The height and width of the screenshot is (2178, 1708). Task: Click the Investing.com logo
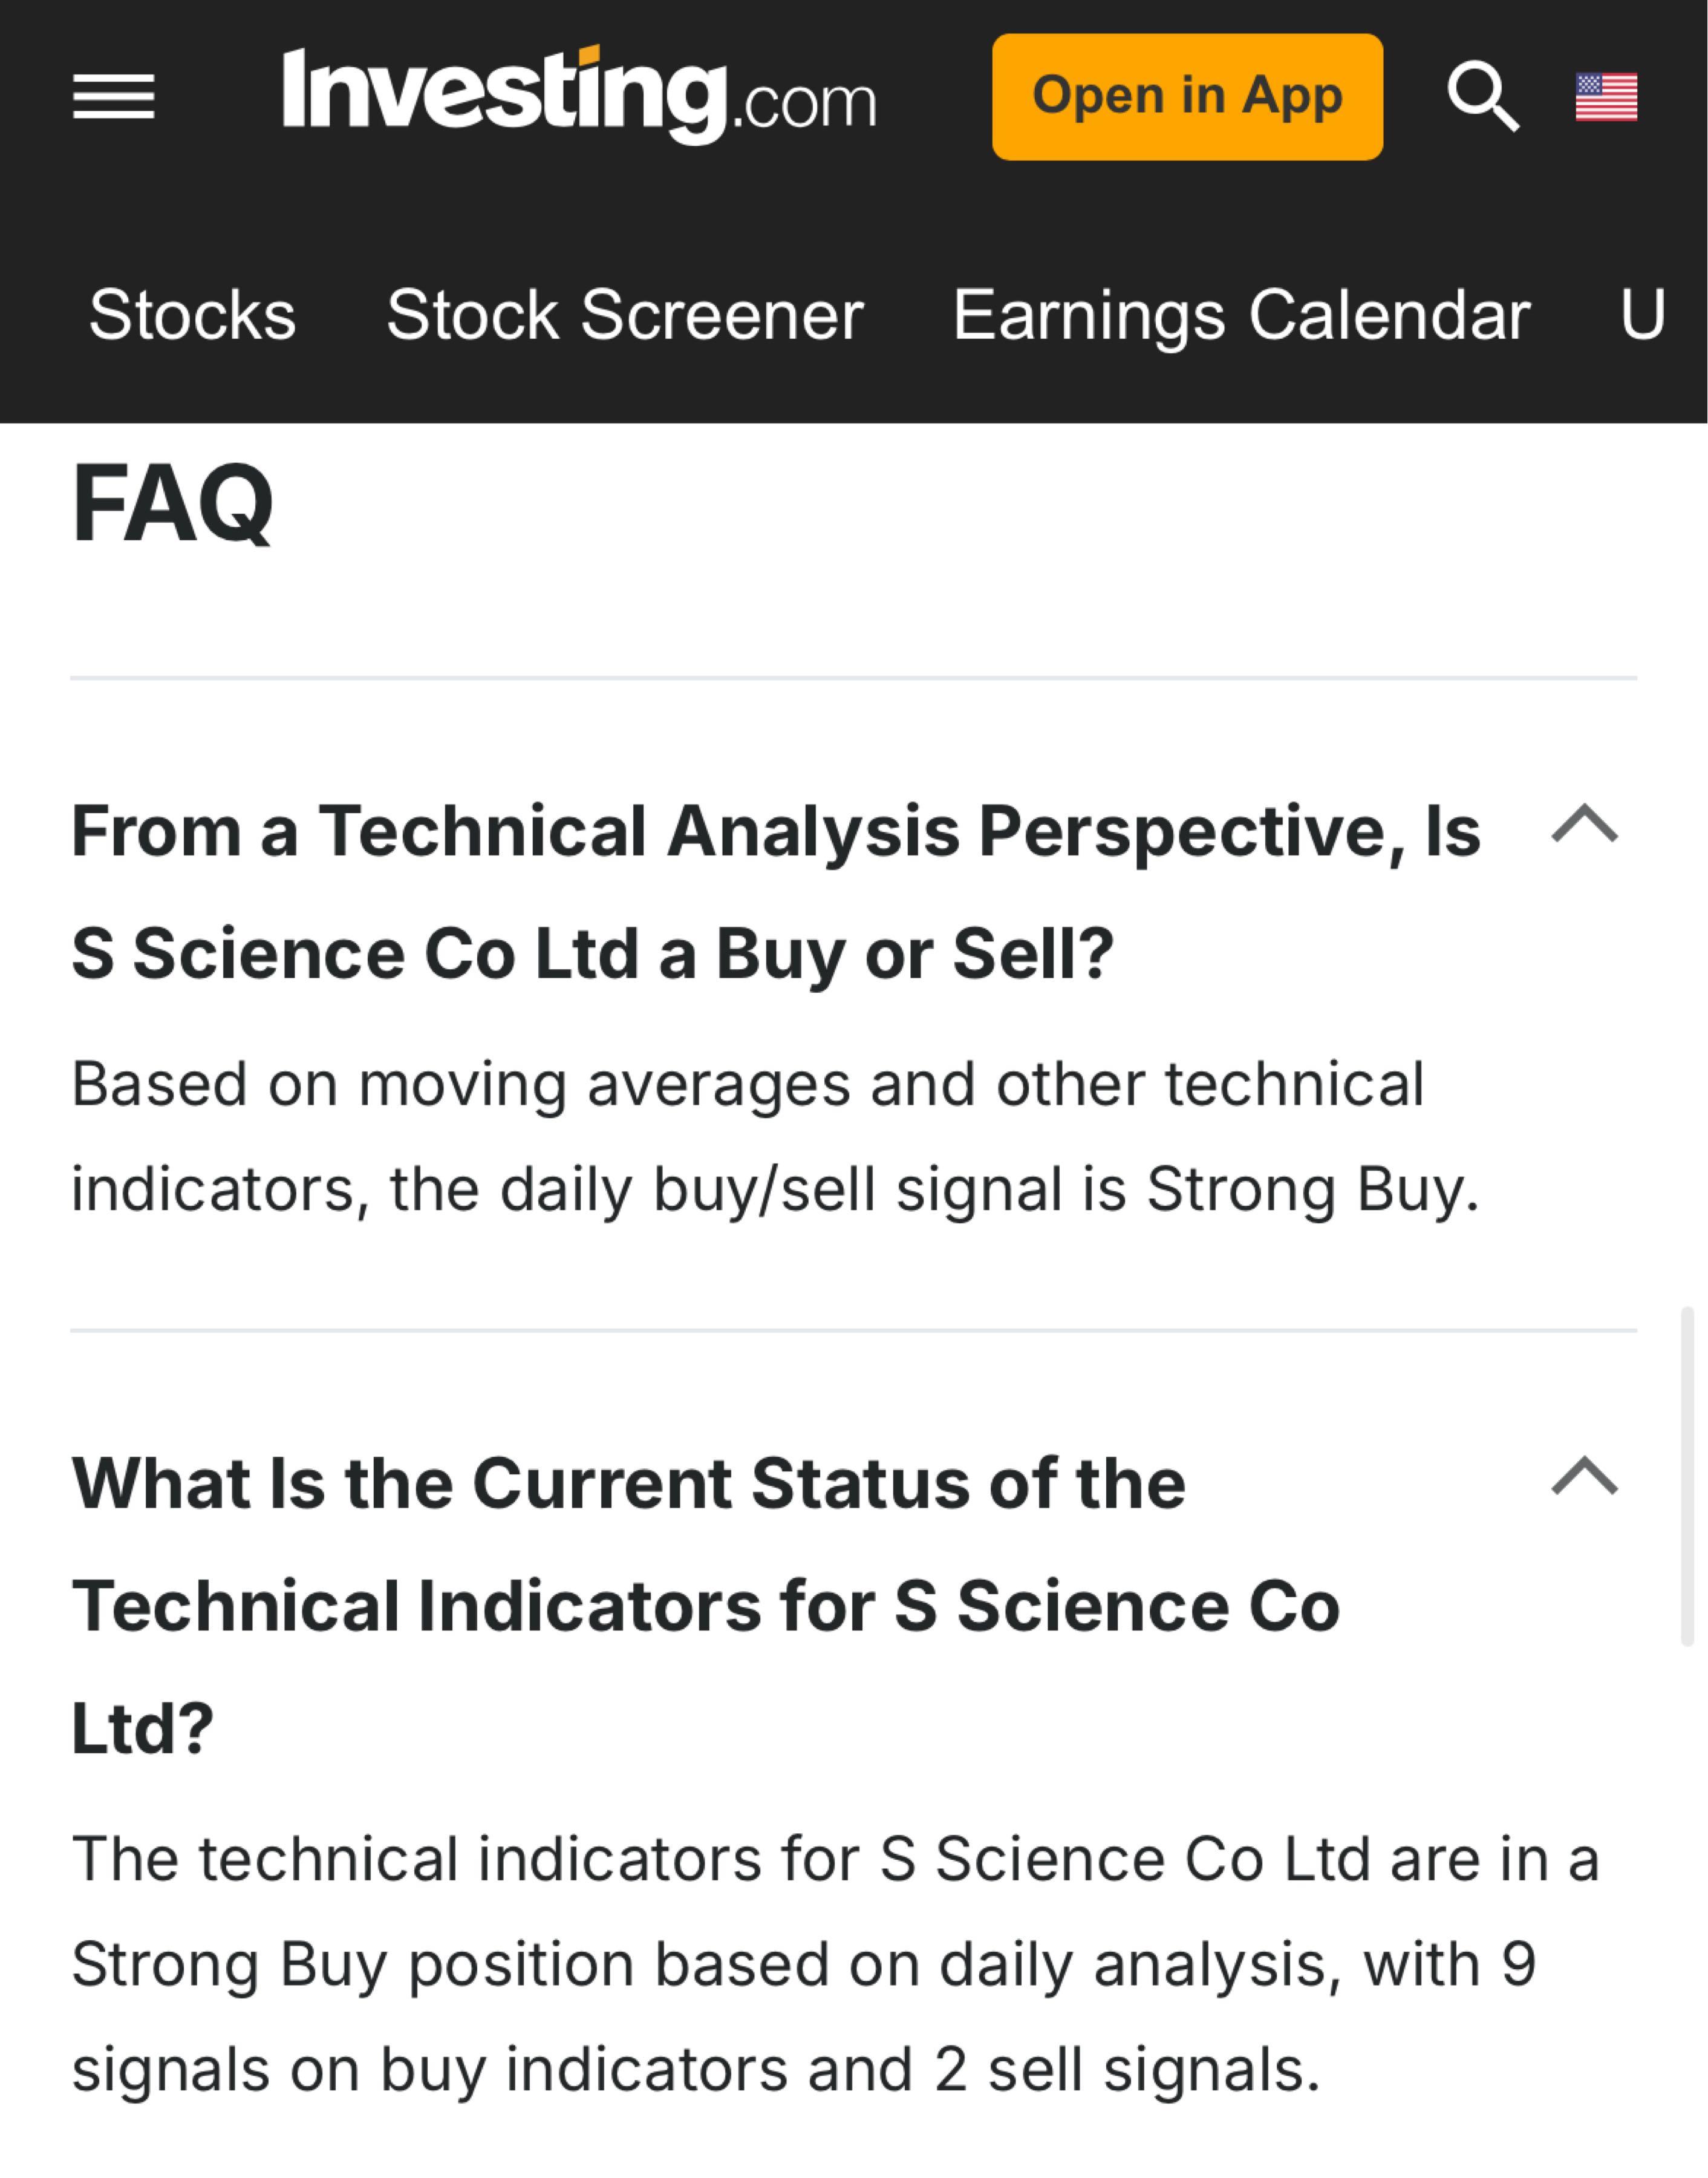point(578,95)
